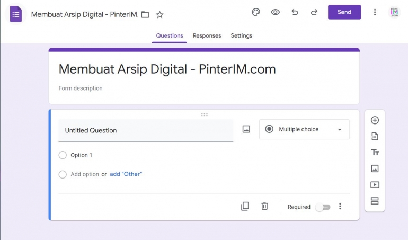
Task: Add a video to the form
Action: (x=375, y=184)
